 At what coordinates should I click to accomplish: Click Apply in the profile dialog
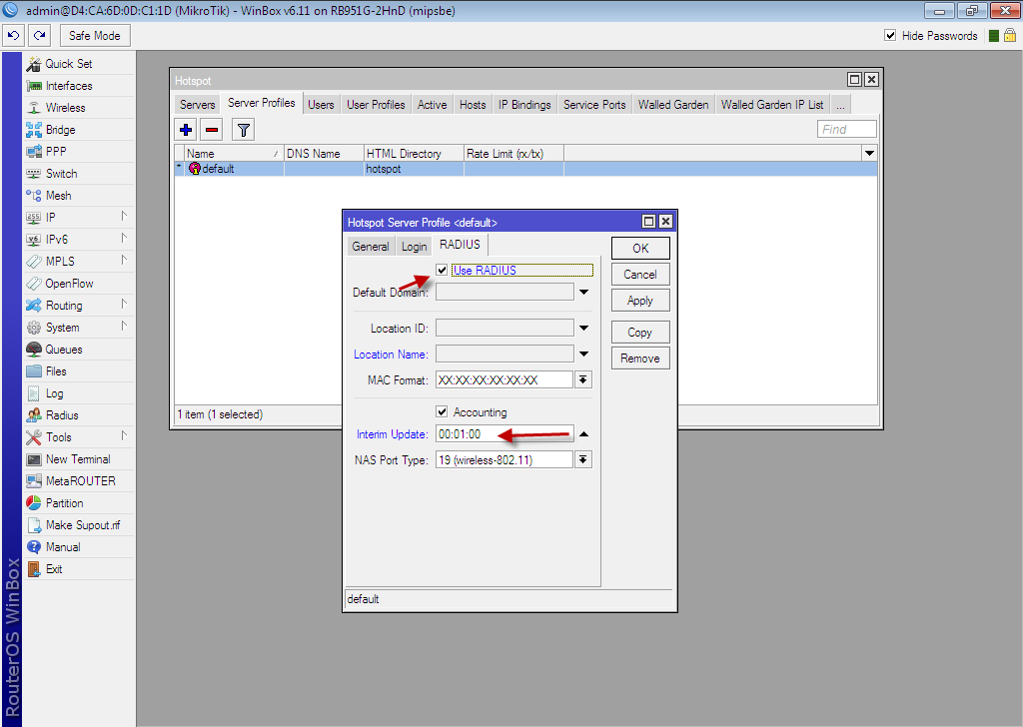[x=640, y=301]
